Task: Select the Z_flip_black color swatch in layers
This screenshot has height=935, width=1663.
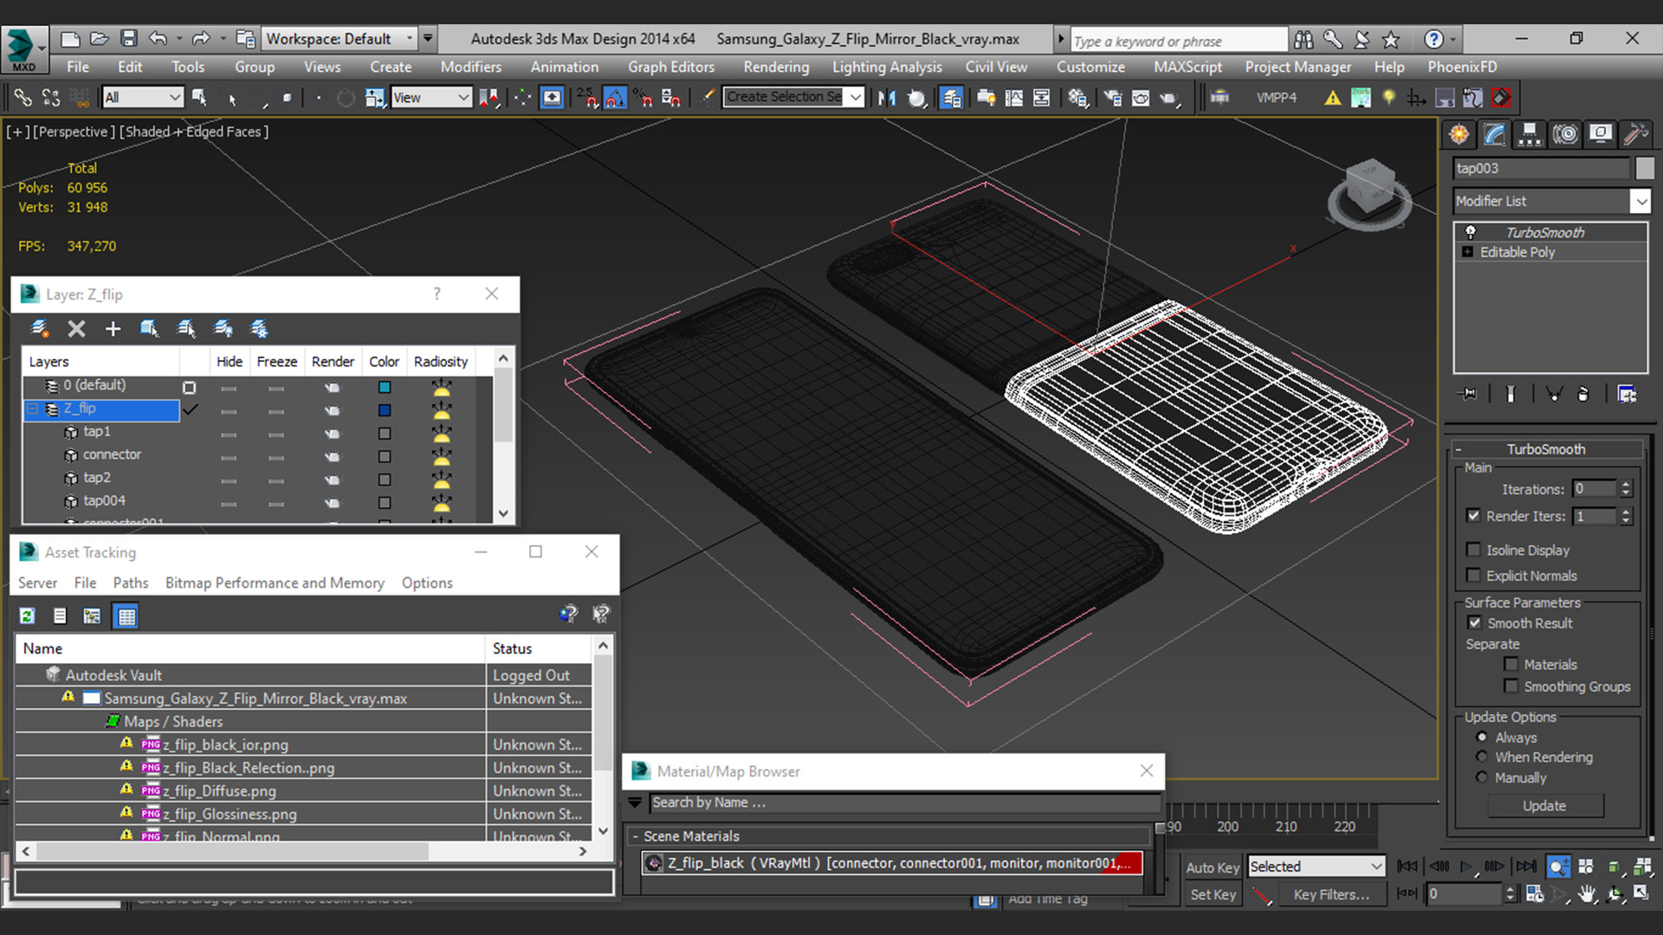Action: tap(384, 409)
